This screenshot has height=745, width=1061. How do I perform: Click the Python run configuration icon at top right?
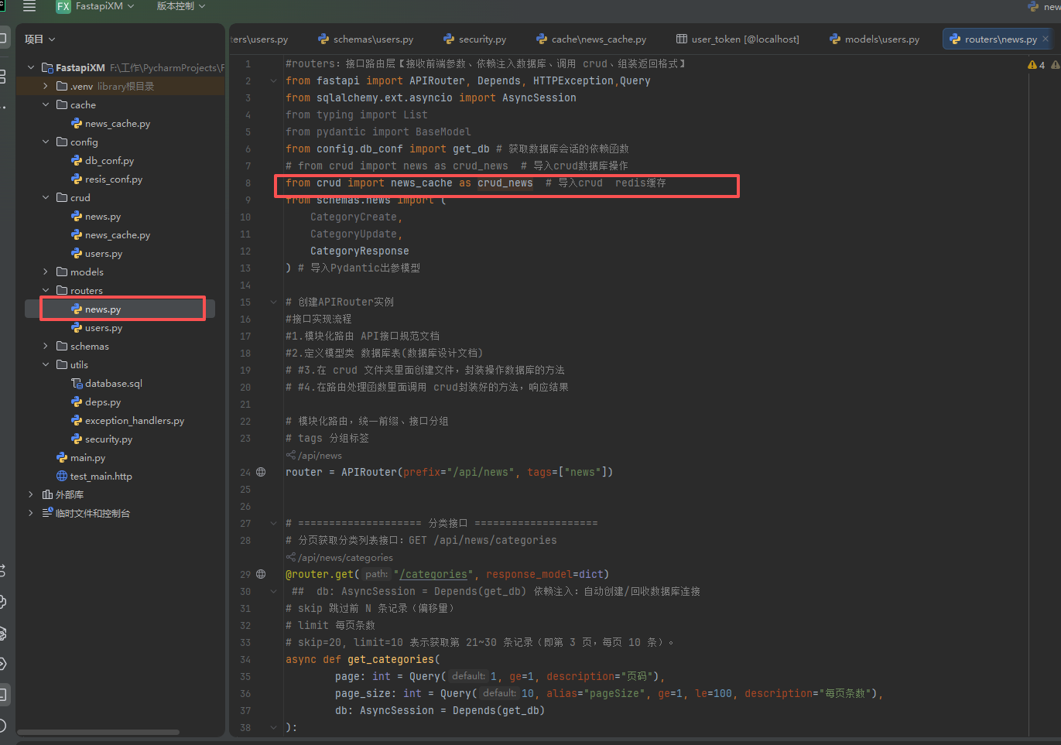1033,6
